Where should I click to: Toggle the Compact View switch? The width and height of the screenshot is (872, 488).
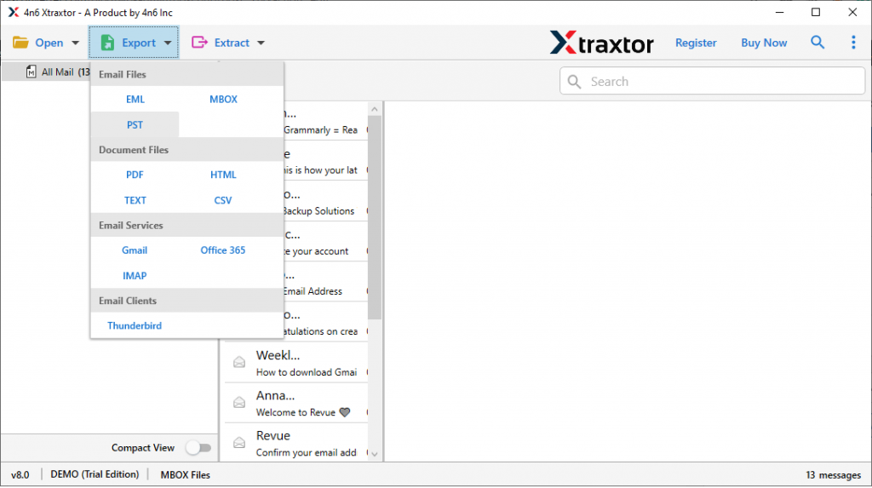[198, 447]
